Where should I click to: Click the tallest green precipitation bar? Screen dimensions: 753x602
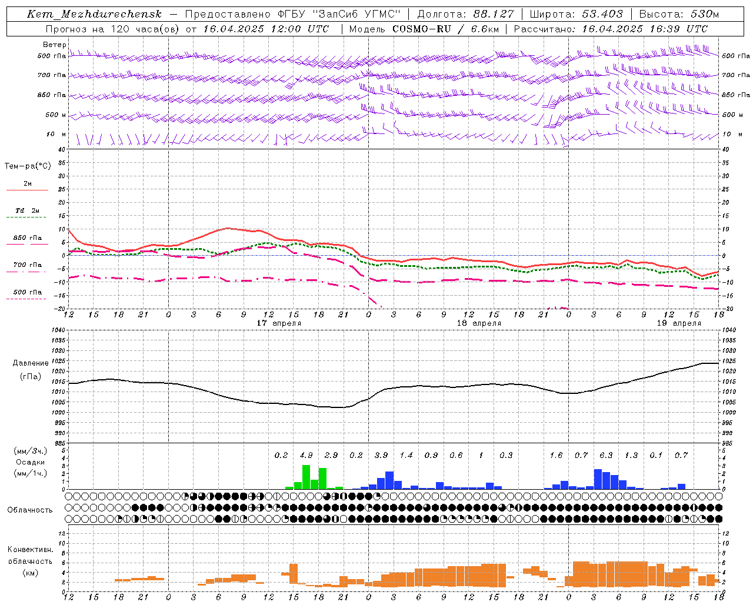306,477
